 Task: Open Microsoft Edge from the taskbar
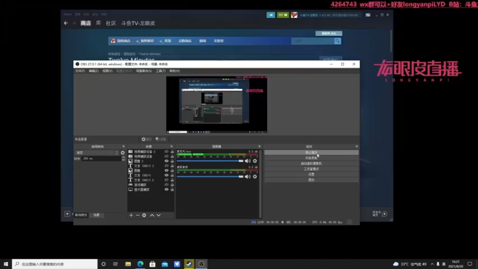(140, 264)
